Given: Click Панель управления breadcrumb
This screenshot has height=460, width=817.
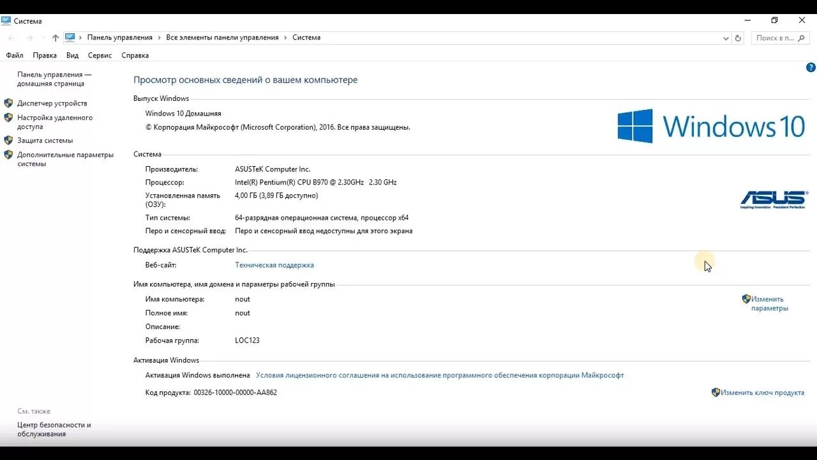Looking at the screenshot, I should [x=120, y=38].
